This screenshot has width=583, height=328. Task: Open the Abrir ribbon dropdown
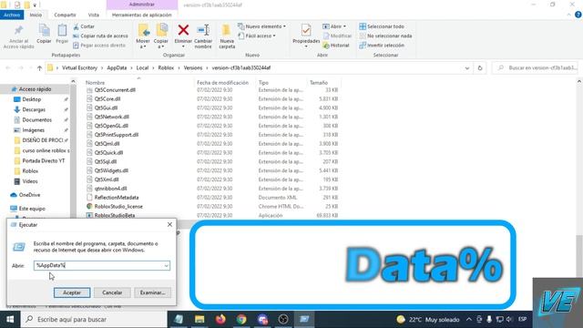coord(334,26)
